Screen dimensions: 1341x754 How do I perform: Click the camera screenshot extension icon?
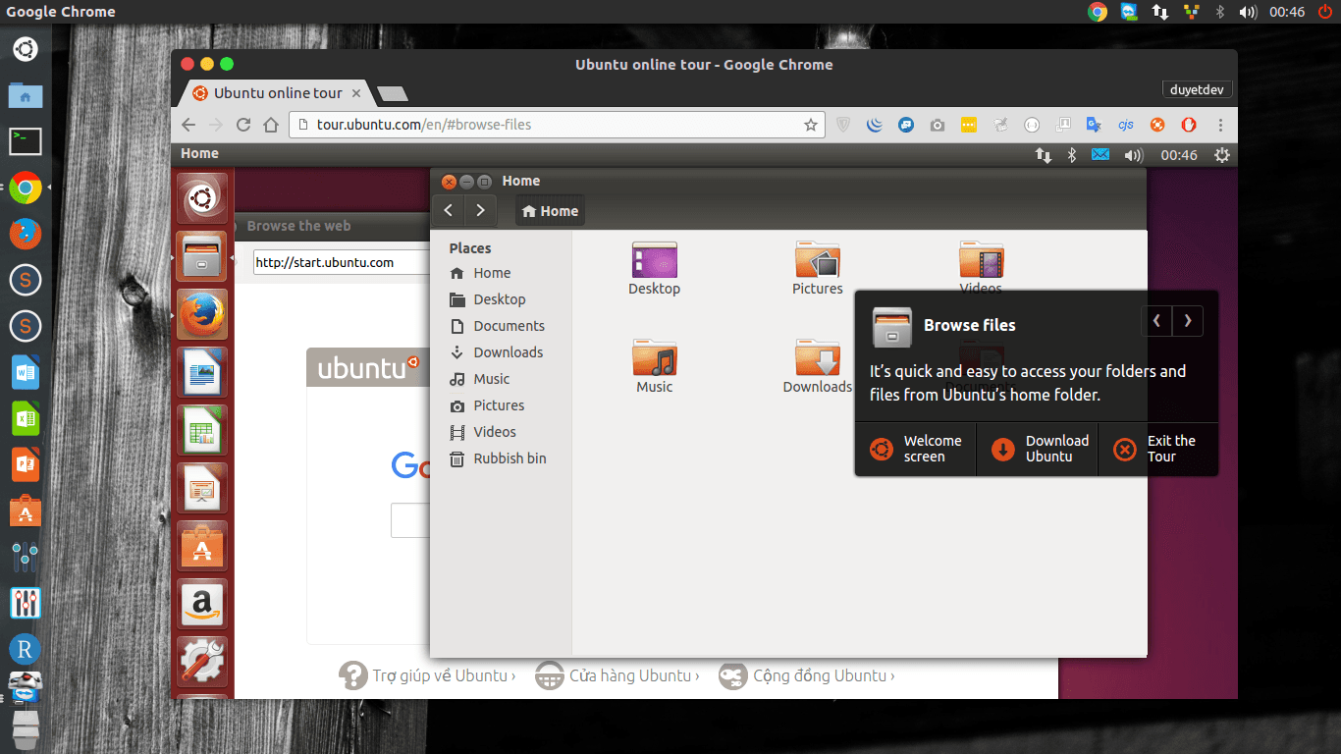pos(937,125)
